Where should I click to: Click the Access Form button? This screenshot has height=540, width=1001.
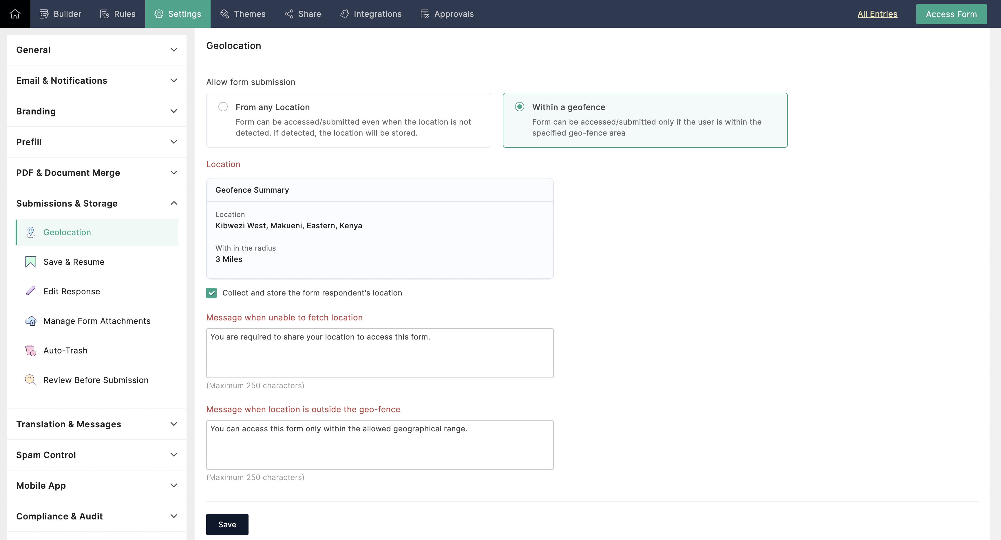click(951, 14)
